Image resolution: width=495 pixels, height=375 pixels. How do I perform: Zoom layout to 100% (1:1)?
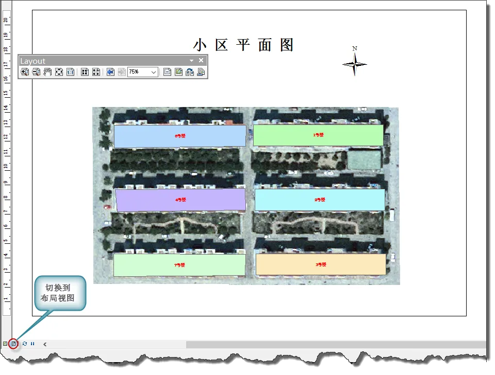[x=71, y=73]
